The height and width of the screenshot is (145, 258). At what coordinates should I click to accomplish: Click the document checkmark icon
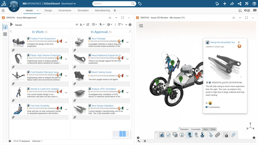pos(168,135)
